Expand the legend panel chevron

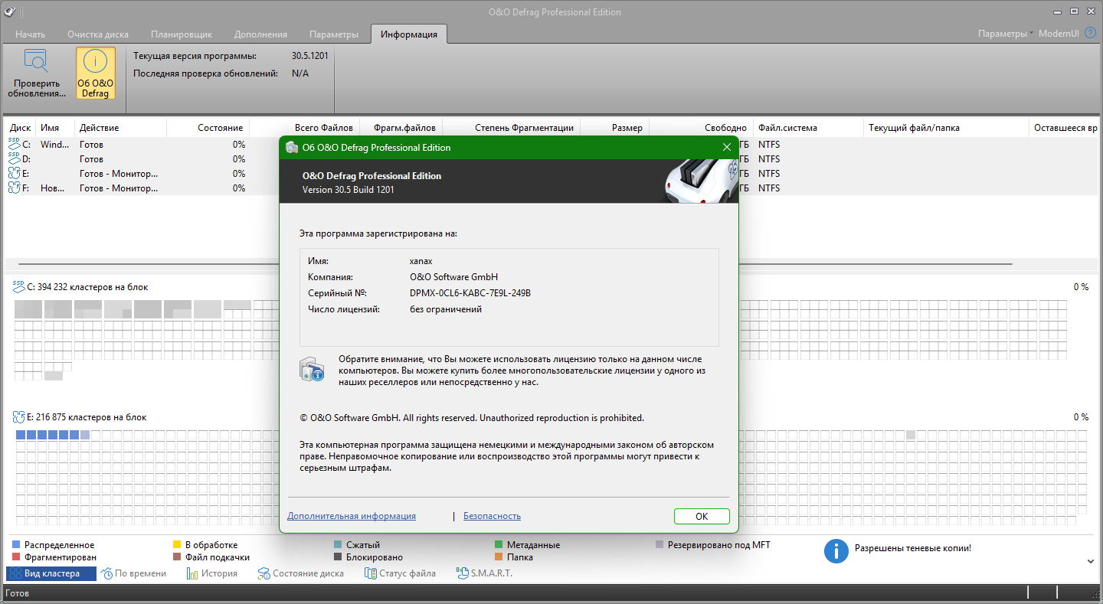pos(1091,561)
